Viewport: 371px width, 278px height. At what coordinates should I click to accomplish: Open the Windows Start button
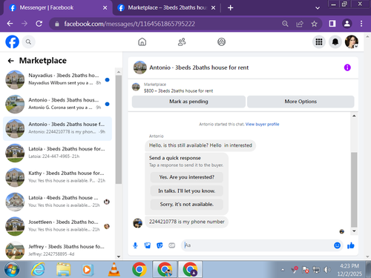point(12,270)
